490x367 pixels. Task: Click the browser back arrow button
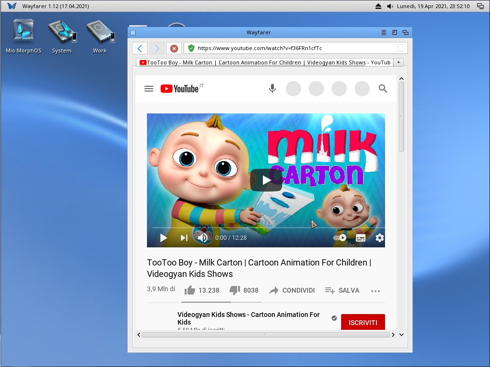coord(139,48)
